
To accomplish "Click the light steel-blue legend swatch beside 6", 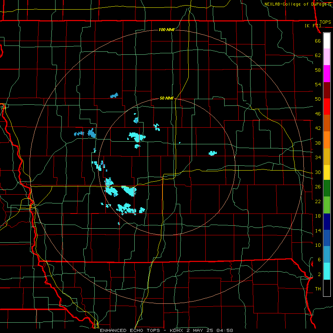I will (327, 255).
